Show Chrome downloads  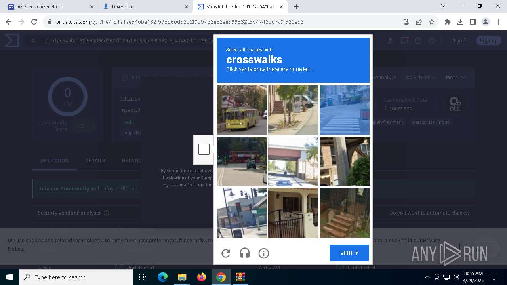pyautogui.click(x=460, y=22)
